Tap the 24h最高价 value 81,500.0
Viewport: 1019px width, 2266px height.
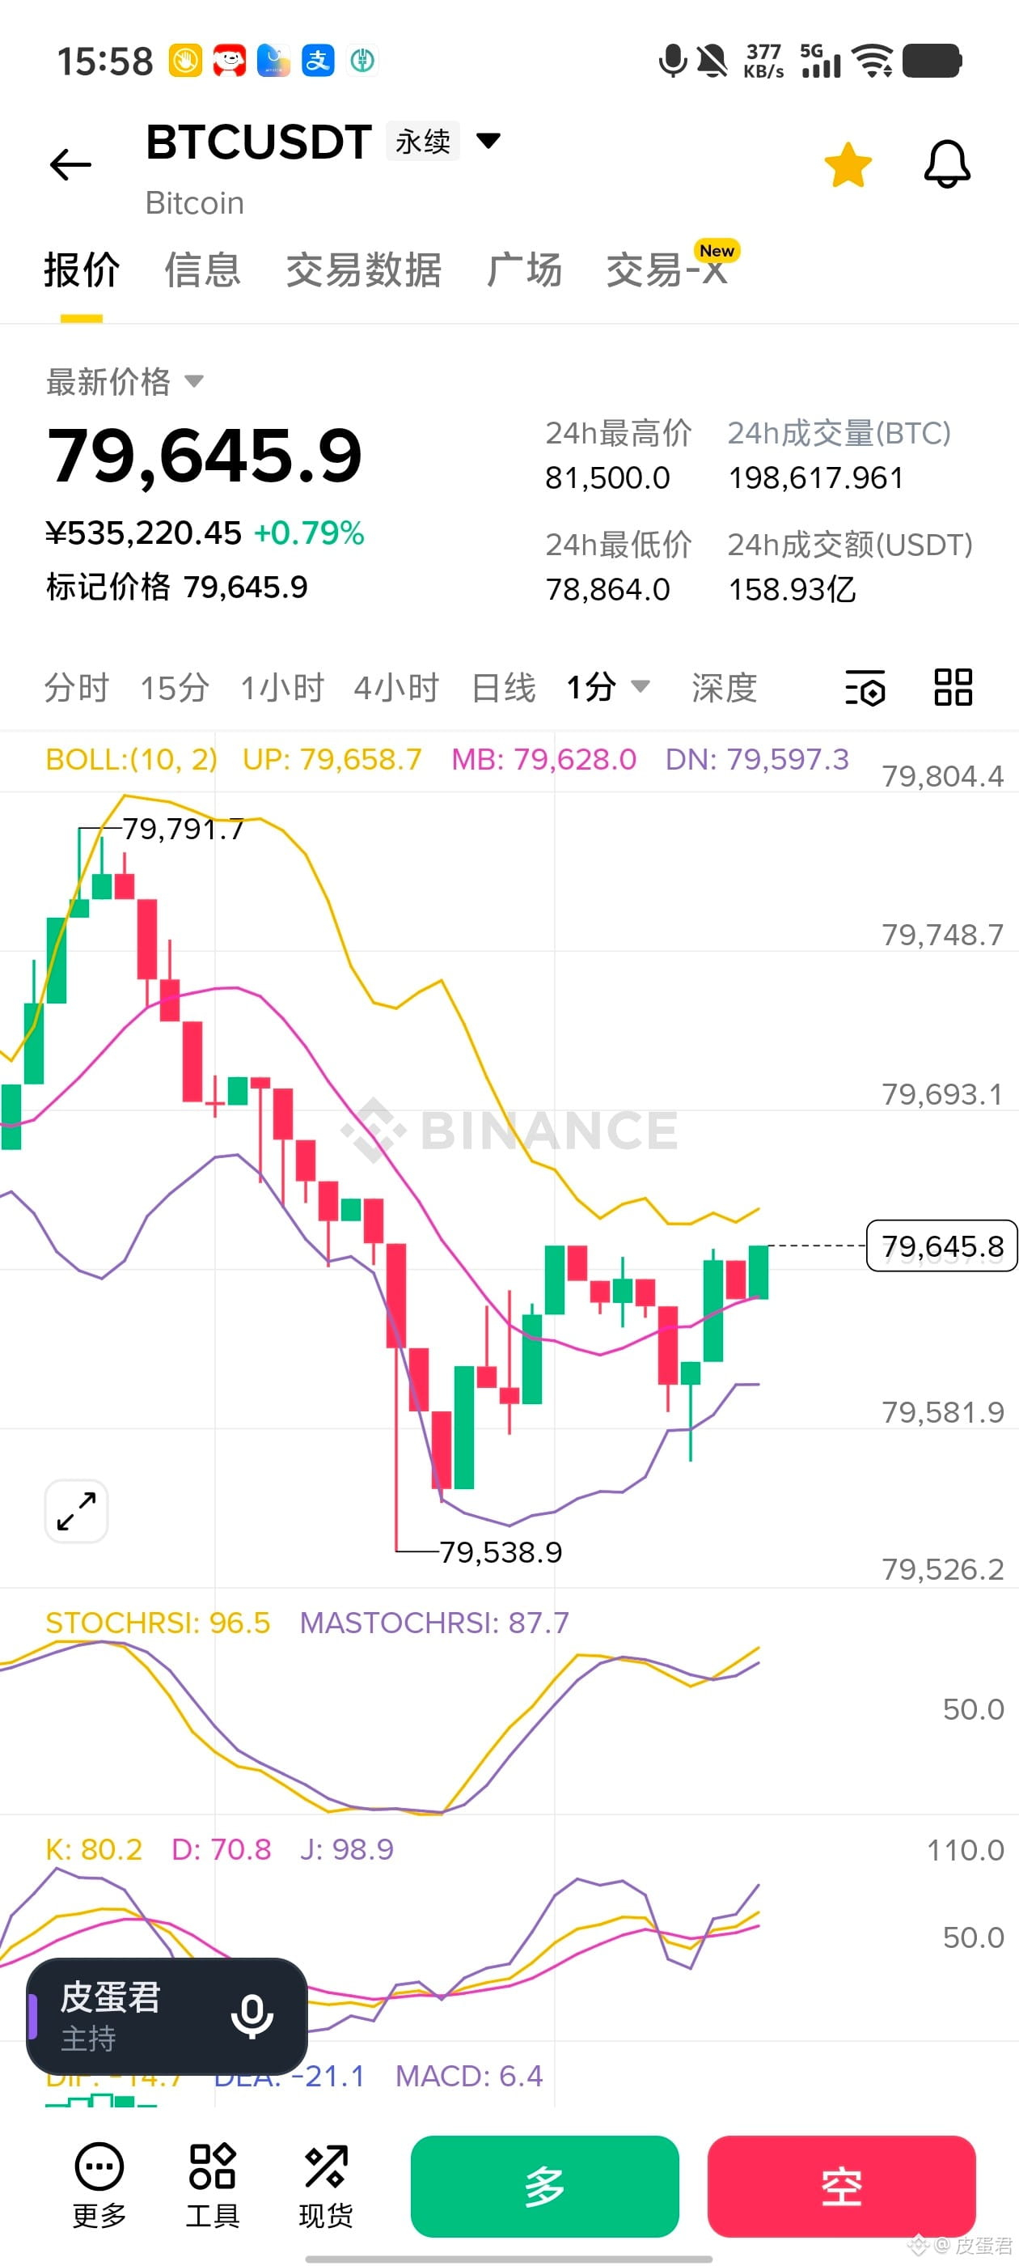607,477
